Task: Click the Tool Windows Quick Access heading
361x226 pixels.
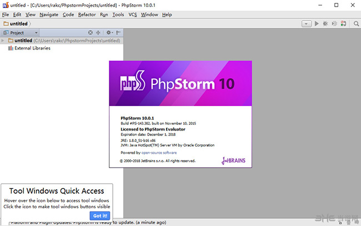Action: coord(57,191)
